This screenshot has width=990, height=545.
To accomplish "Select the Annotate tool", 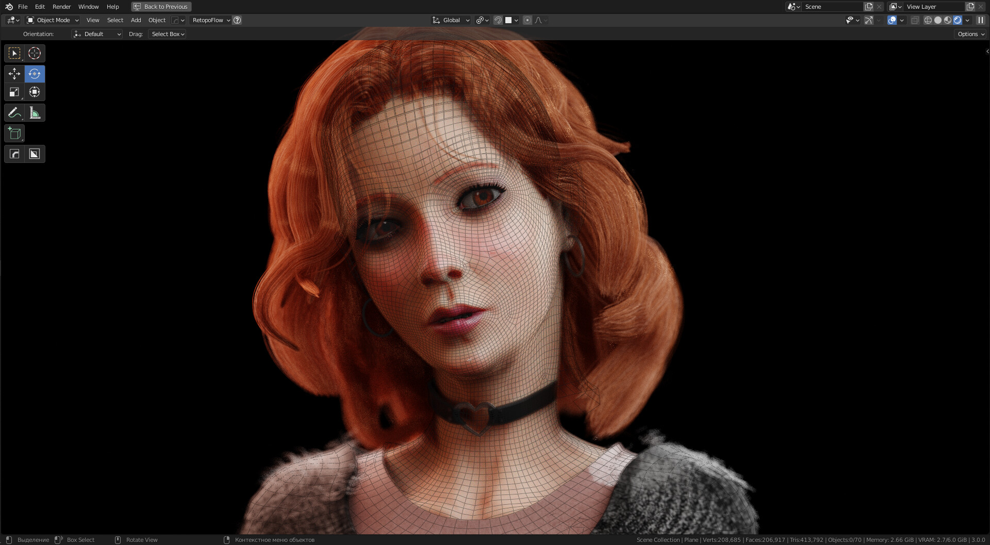I will coord(14,112).
